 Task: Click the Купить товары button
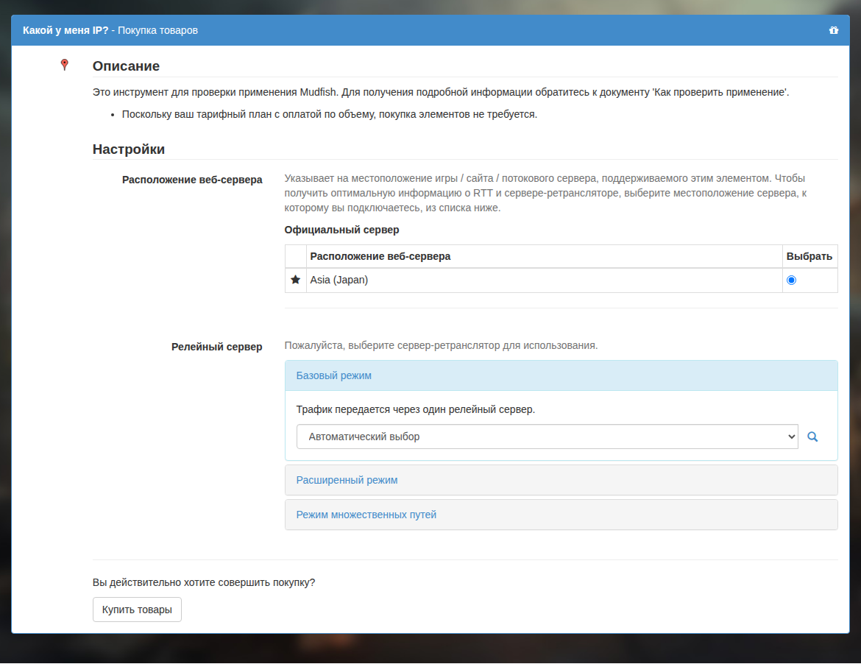coord(137,610)
